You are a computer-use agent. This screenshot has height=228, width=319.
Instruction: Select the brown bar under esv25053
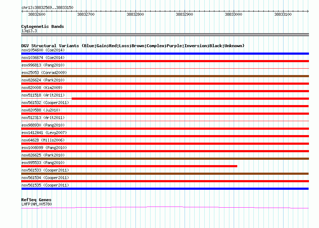165,76
